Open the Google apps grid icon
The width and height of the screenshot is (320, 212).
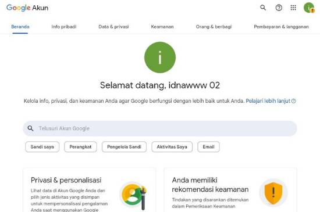point(293,8)
